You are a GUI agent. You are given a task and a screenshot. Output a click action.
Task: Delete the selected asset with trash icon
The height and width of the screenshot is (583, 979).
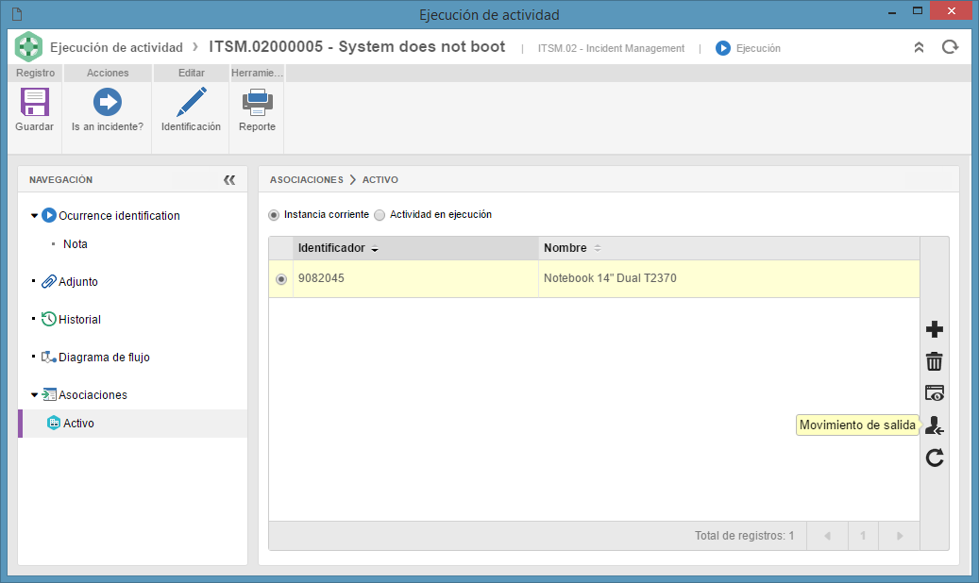point(934,361)
